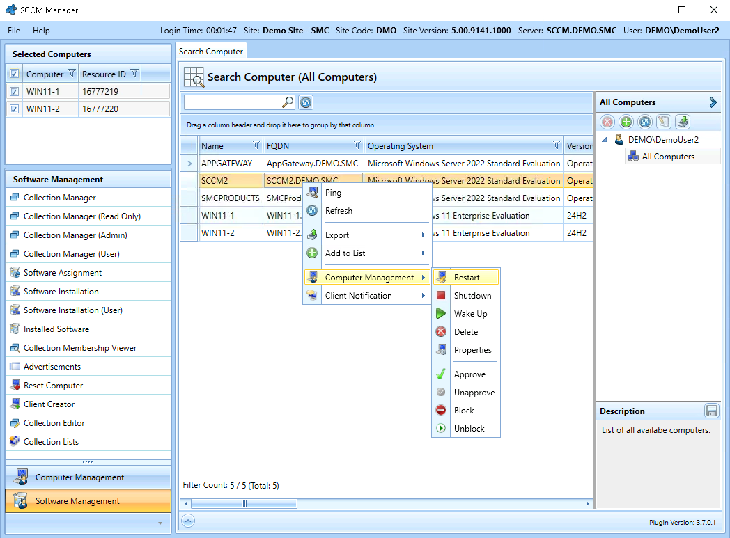730x538 pixels.
Task: Collapse the All Computers side panel
Action: pos(713,102)
